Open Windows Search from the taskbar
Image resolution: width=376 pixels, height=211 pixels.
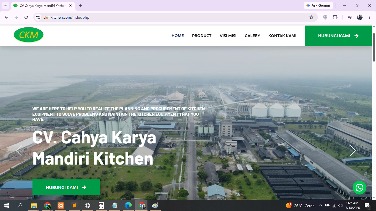tap(20, 206)
